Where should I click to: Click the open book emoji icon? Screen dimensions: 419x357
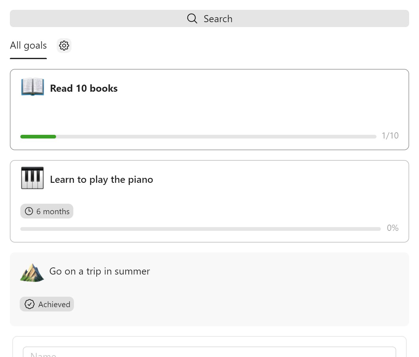coord(32,87)
